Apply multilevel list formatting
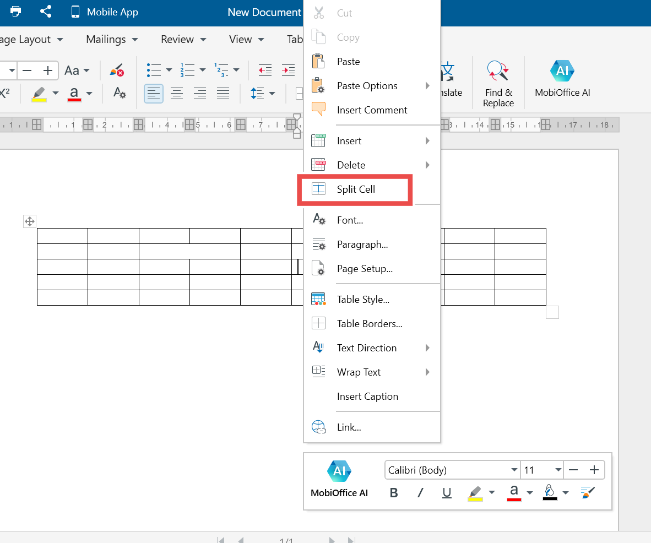The width and height of the screenshot is (651, 543). [x=221, y=70]
